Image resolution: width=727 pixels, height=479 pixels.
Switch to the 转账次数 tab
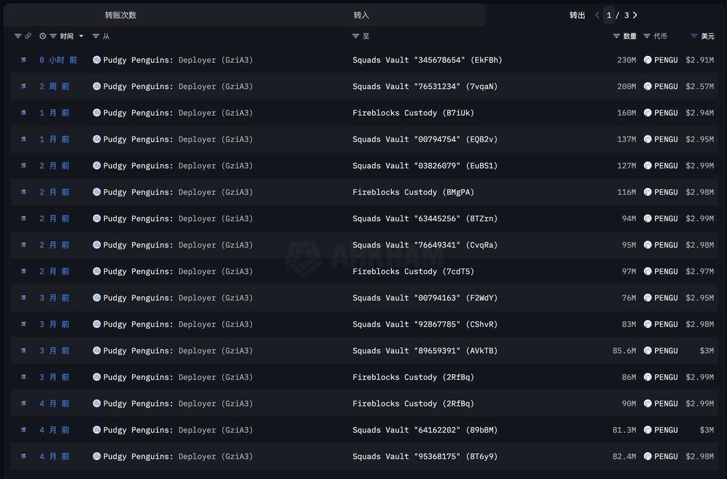pos(121,15)
